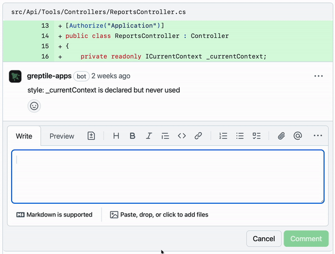Insert a task list
The image size is (335, 254).
pos(257,136)
